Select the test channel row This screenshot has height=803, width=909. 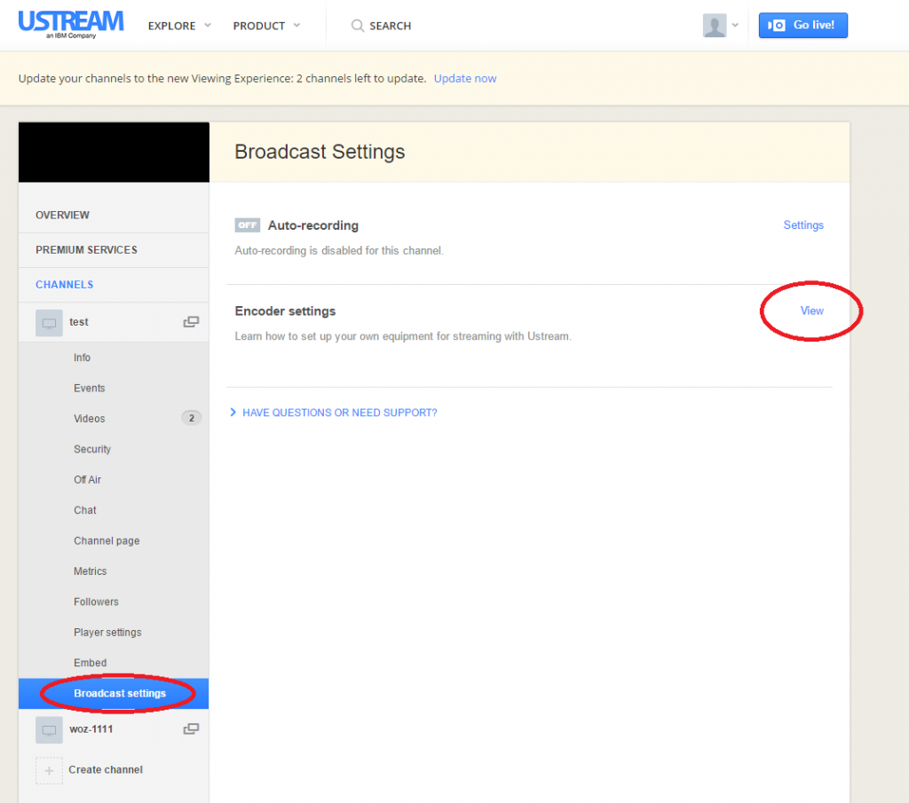pyautogui.click(x=114, y=322)
